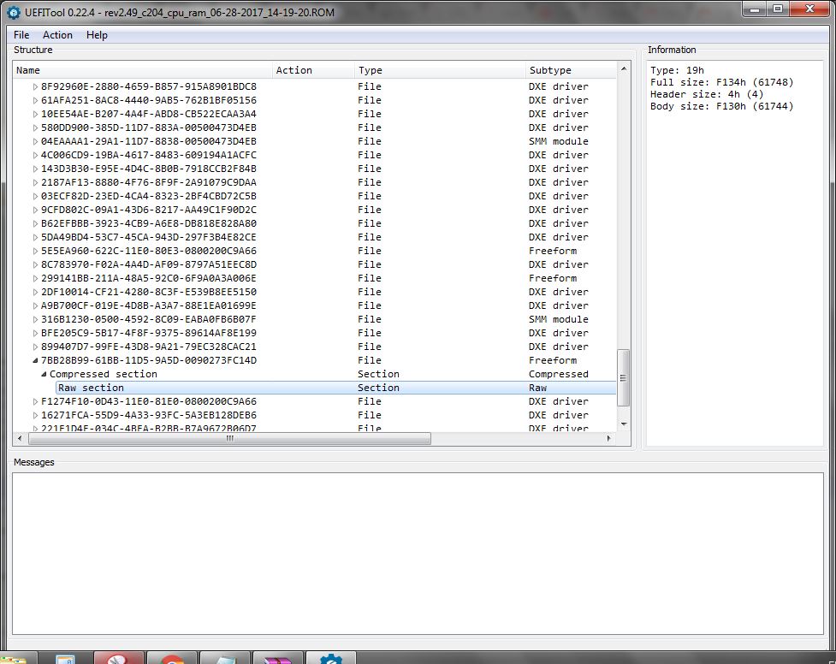The height and width of the screenshot is (664, 836).
Task: Click the structure tree scroll-up arrow
Action: (x=623, y=68)
